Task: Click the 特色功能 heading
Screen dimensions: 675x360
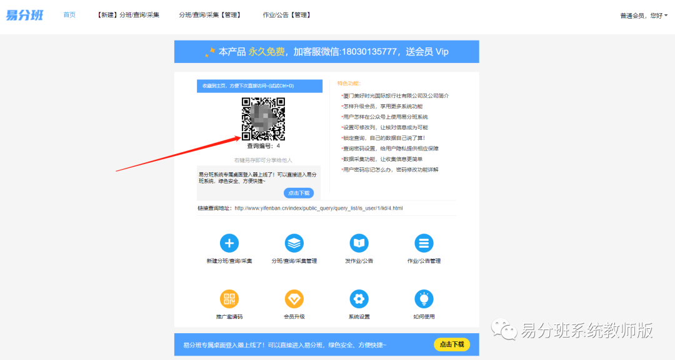Action: click(349, 84)
